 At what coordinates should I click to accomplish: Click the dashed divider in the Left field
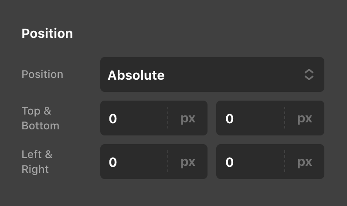click(168, 162)
